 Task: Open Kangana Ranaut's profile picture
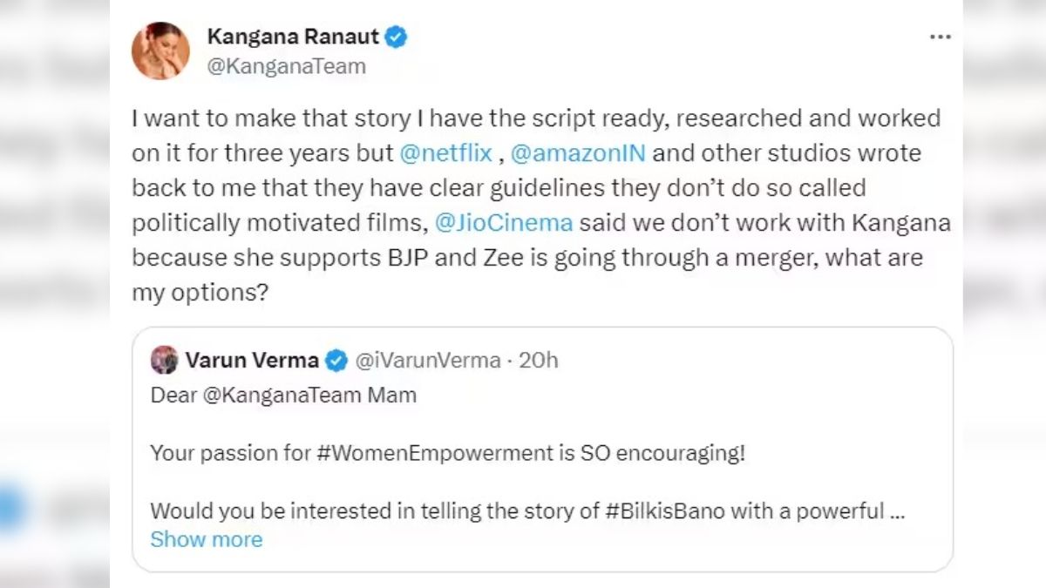tap(160, 51)
